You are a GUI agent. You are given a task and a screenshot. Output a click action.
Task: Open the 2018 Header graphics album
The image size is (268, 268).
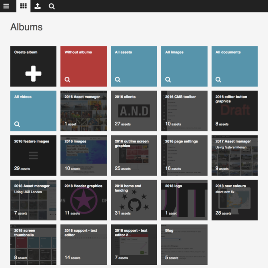[x=84, y=200]
